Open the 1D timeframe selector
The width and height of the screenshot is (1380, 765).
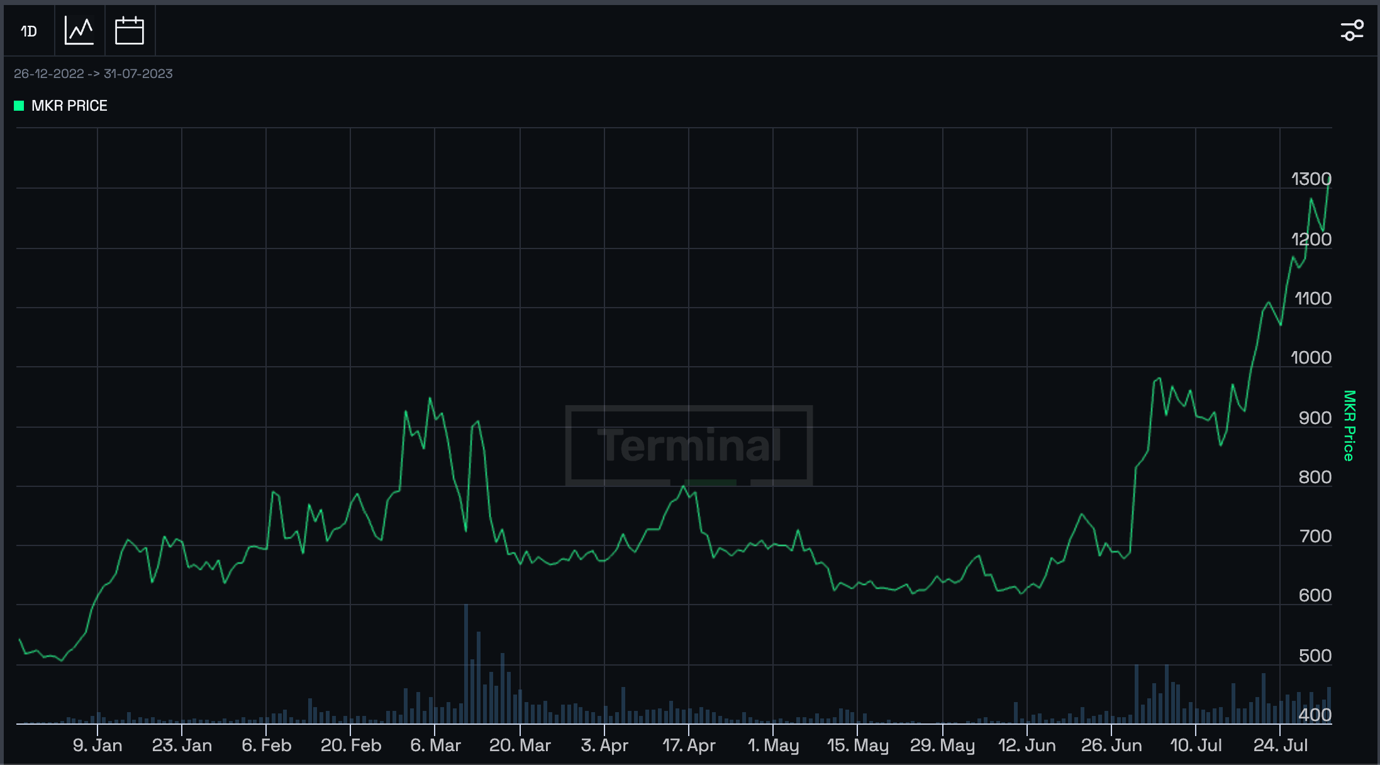pos(29,31)
